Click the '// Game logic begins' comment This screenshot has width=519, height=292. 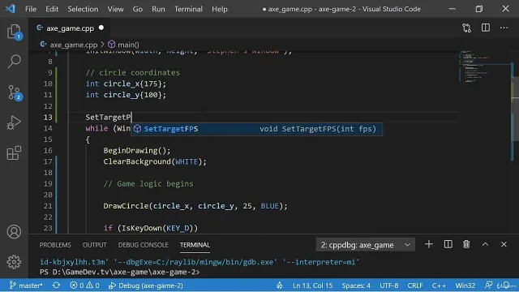[148, 184]
